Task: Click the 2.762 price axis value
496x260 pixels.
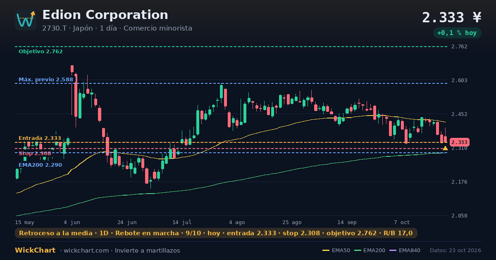Action: pyautogui.click(x=460, y=47)
